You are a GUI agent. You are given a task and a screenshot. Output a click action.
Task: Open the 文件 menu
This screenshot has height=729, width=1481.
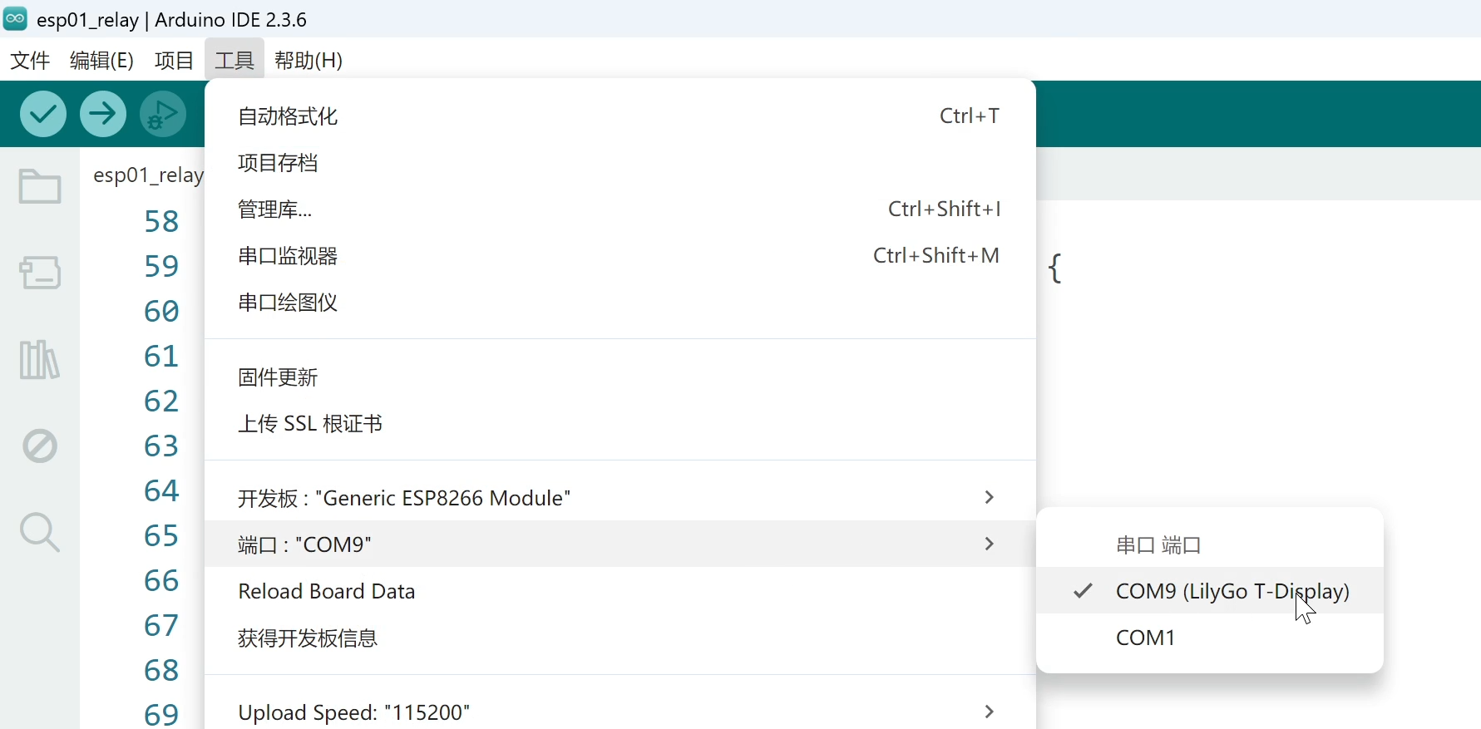click(30, 60)
